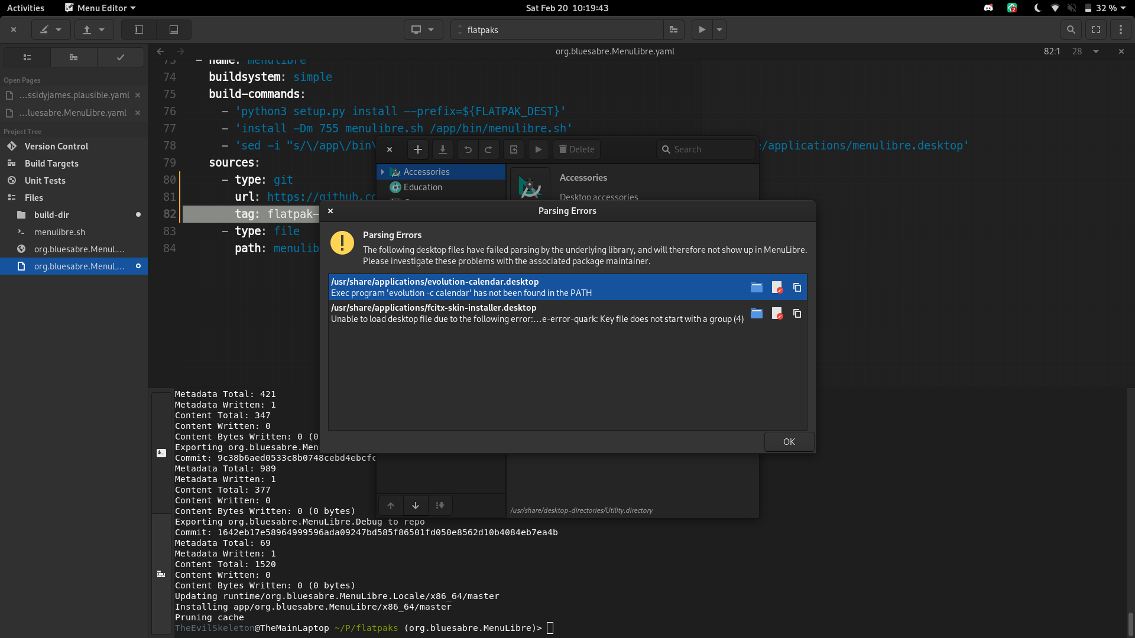Toggle the left panel visibility
This screenshot has width=1135, height=638.
(139, 29)
